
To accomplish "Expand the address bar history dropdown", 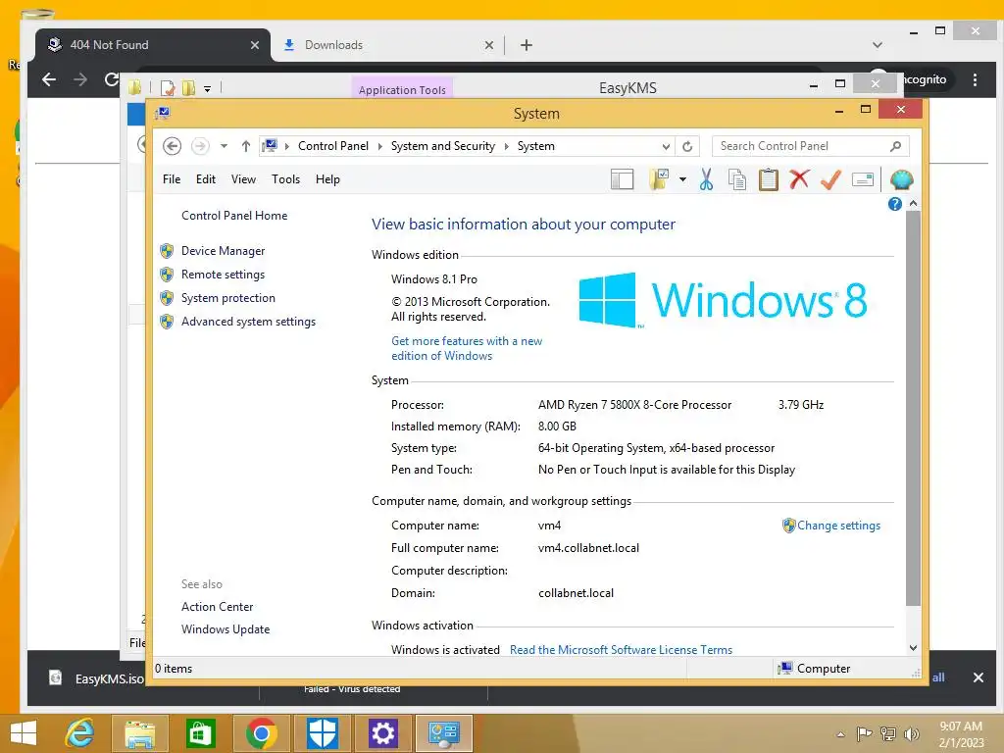I will 666,147.
